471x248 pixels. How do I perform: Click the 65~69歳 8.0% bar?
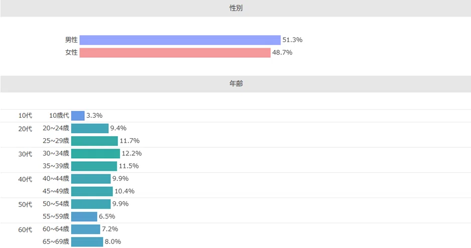pos(87,241)
